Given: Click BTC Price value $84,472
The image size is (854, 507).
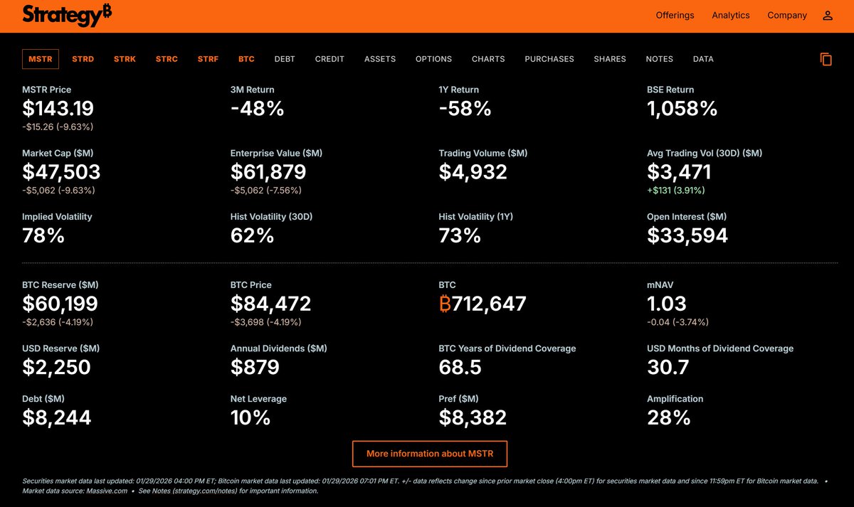Looking at the screenshot, I should pos(270,304).
